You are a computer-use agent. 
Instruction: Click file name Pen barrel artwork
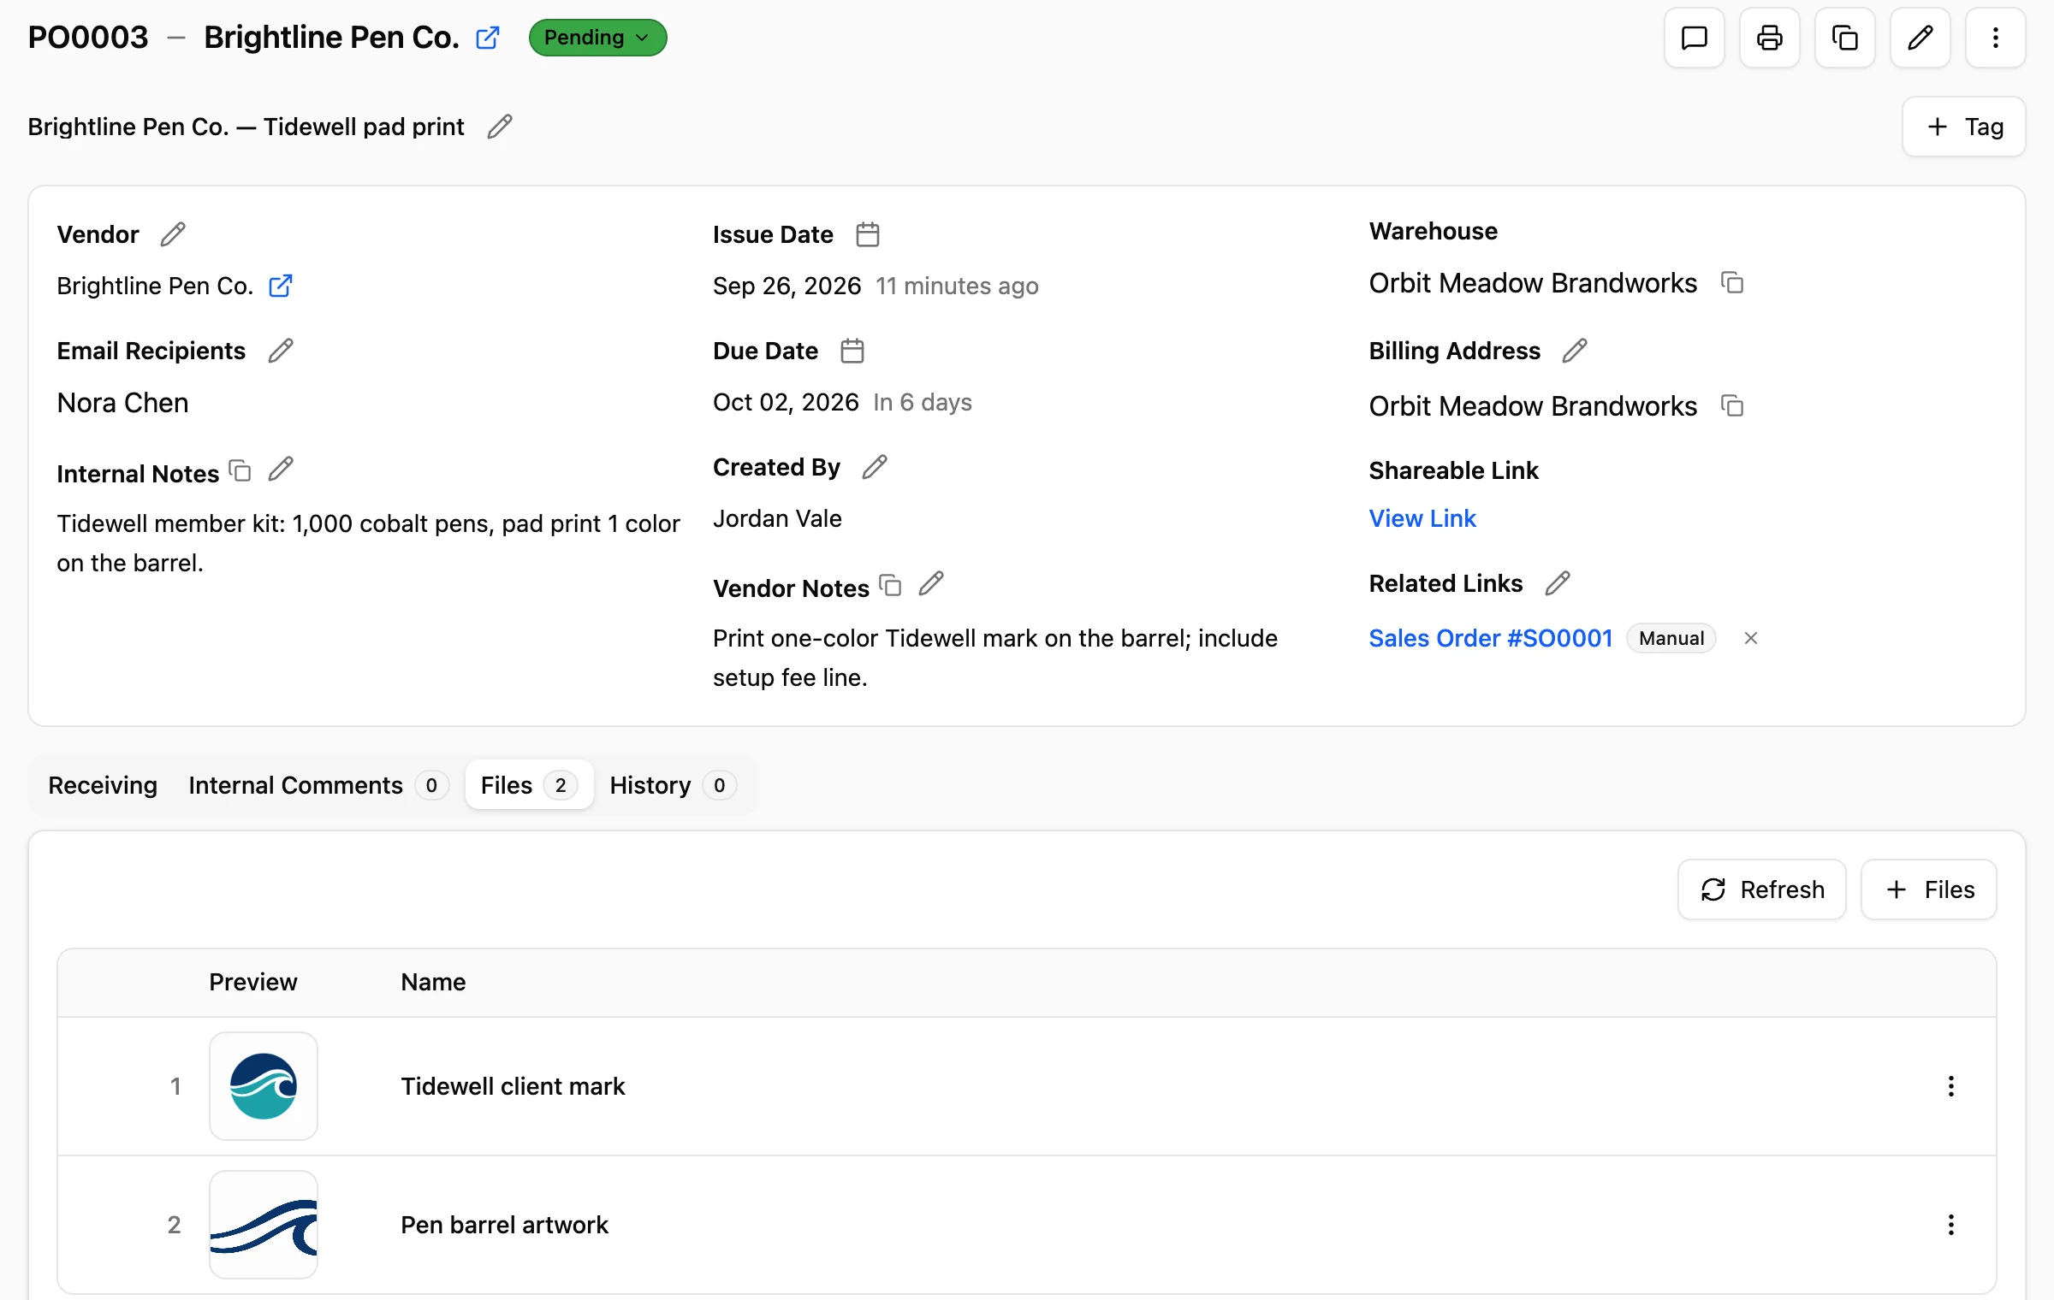504,1225
